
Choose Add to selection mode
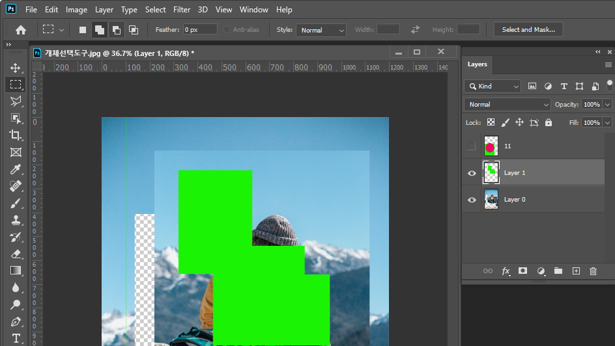[x=100, y=30]
